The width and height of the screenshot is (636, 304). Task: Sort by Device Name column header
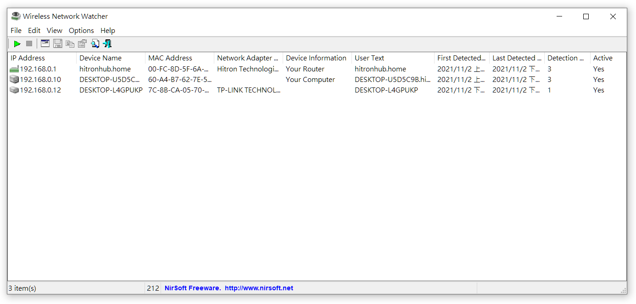(111, 58)
